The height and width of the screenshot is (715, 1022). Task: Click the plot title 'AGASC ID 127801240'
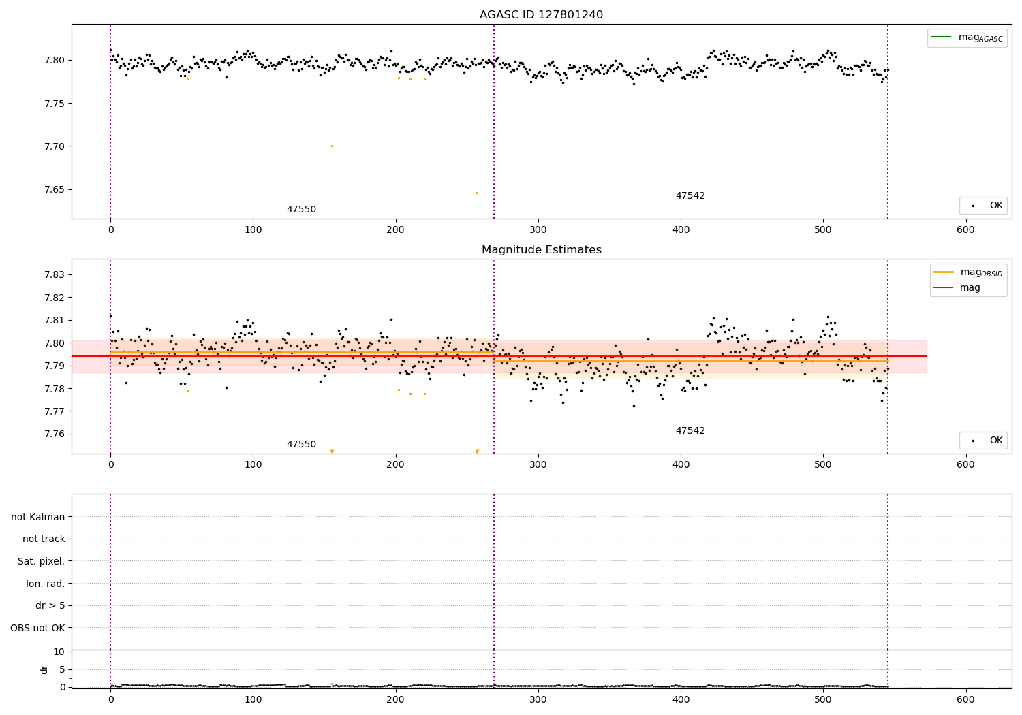click(541, 15)
